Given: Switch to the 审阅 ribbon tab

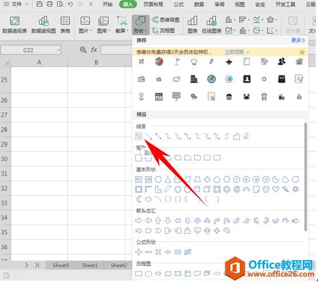Looking at the screenshot, I should coord(219,4).
